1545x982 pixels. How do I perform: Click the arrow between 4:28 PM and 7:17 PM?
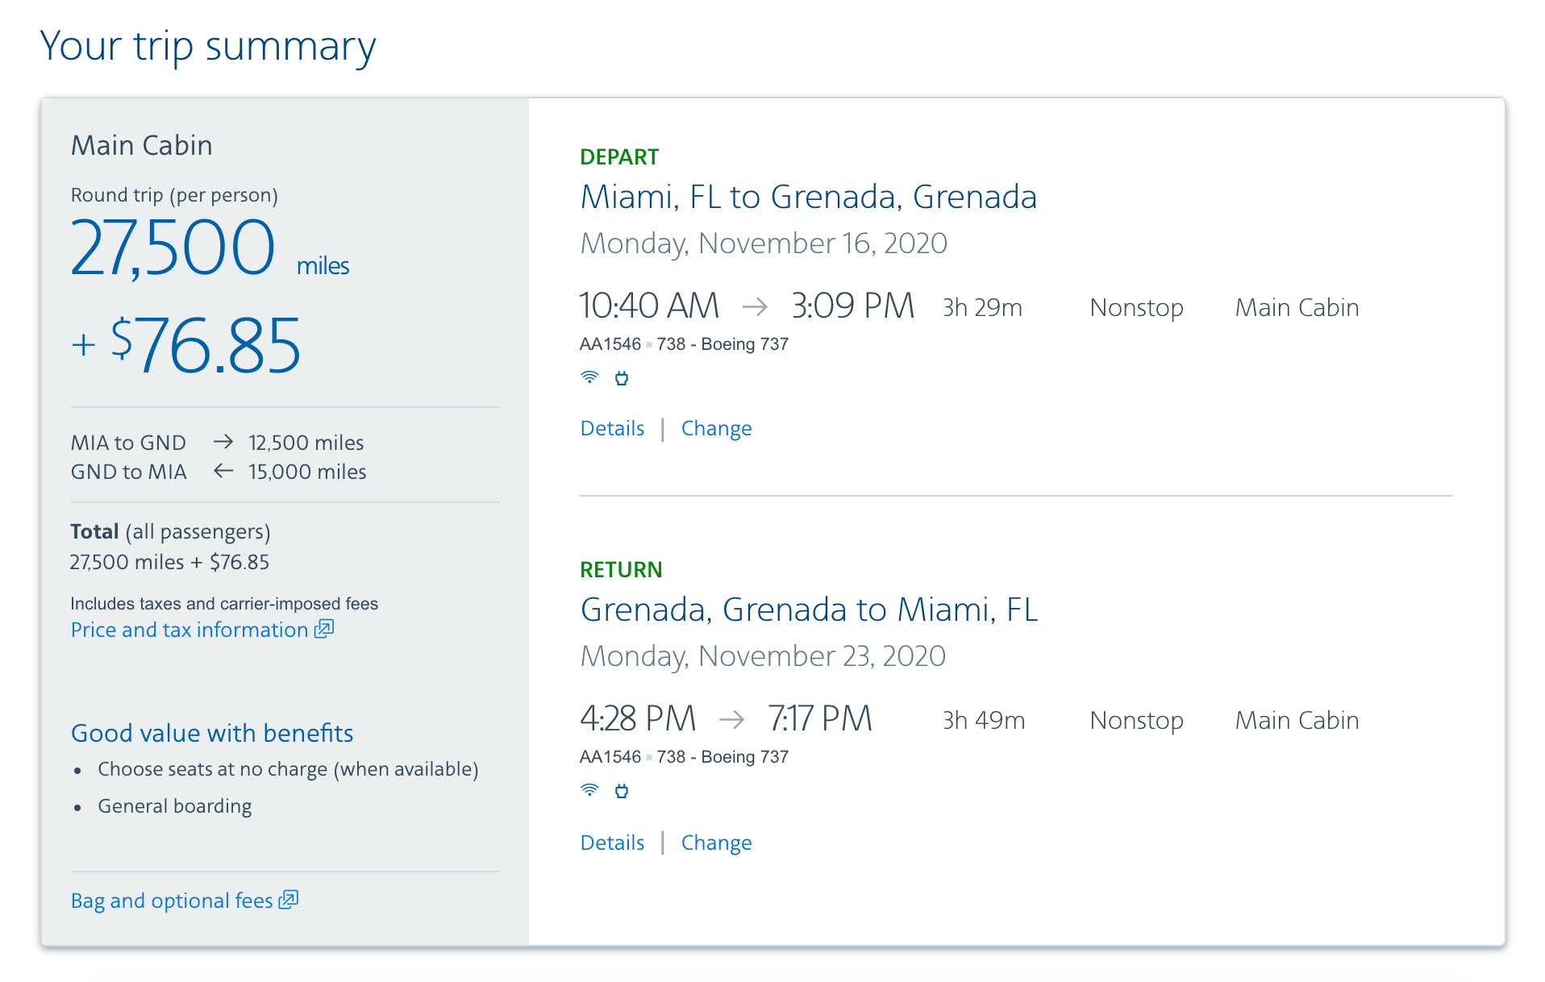click(731, 719)
